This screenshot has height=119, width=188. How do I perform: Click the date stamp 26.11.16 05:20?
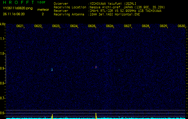[x=14, y=14]
